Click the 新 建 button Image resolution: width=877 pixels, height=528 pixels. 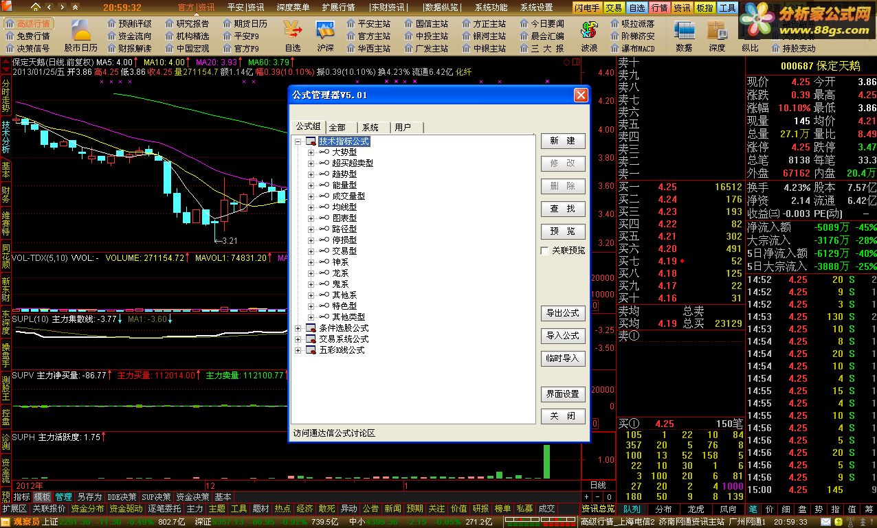[x=563, y=141]
